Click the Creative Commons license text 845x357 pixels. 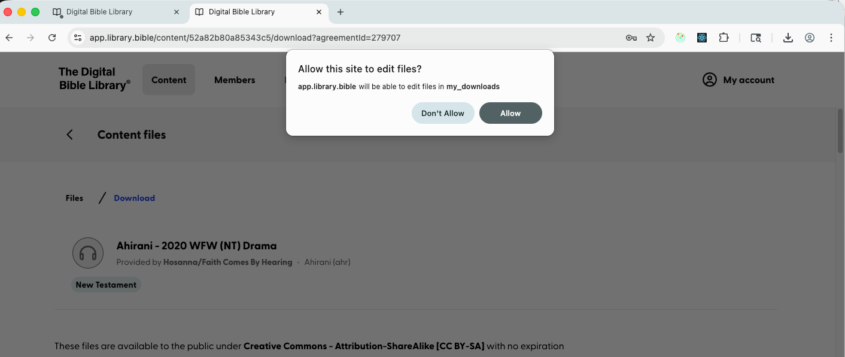[x=364, y=346]
